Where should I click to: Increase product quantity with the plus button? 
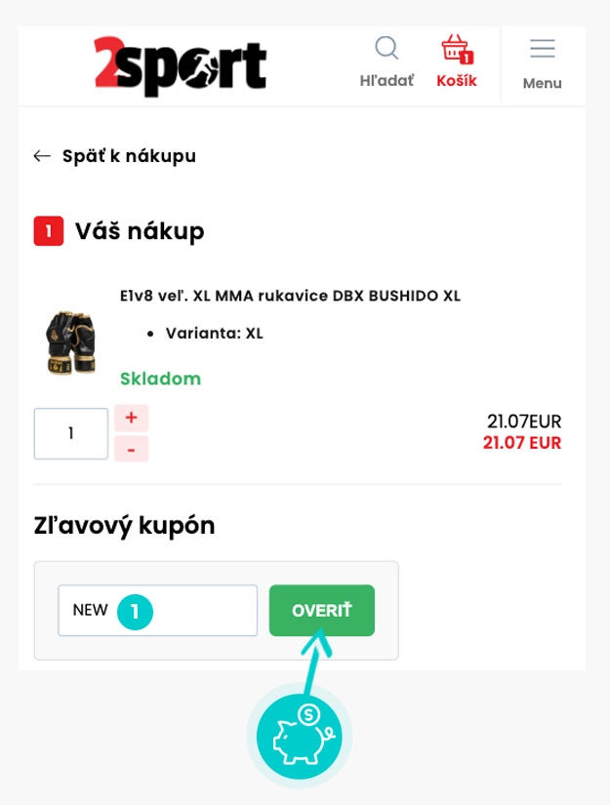tap(132, 418)
